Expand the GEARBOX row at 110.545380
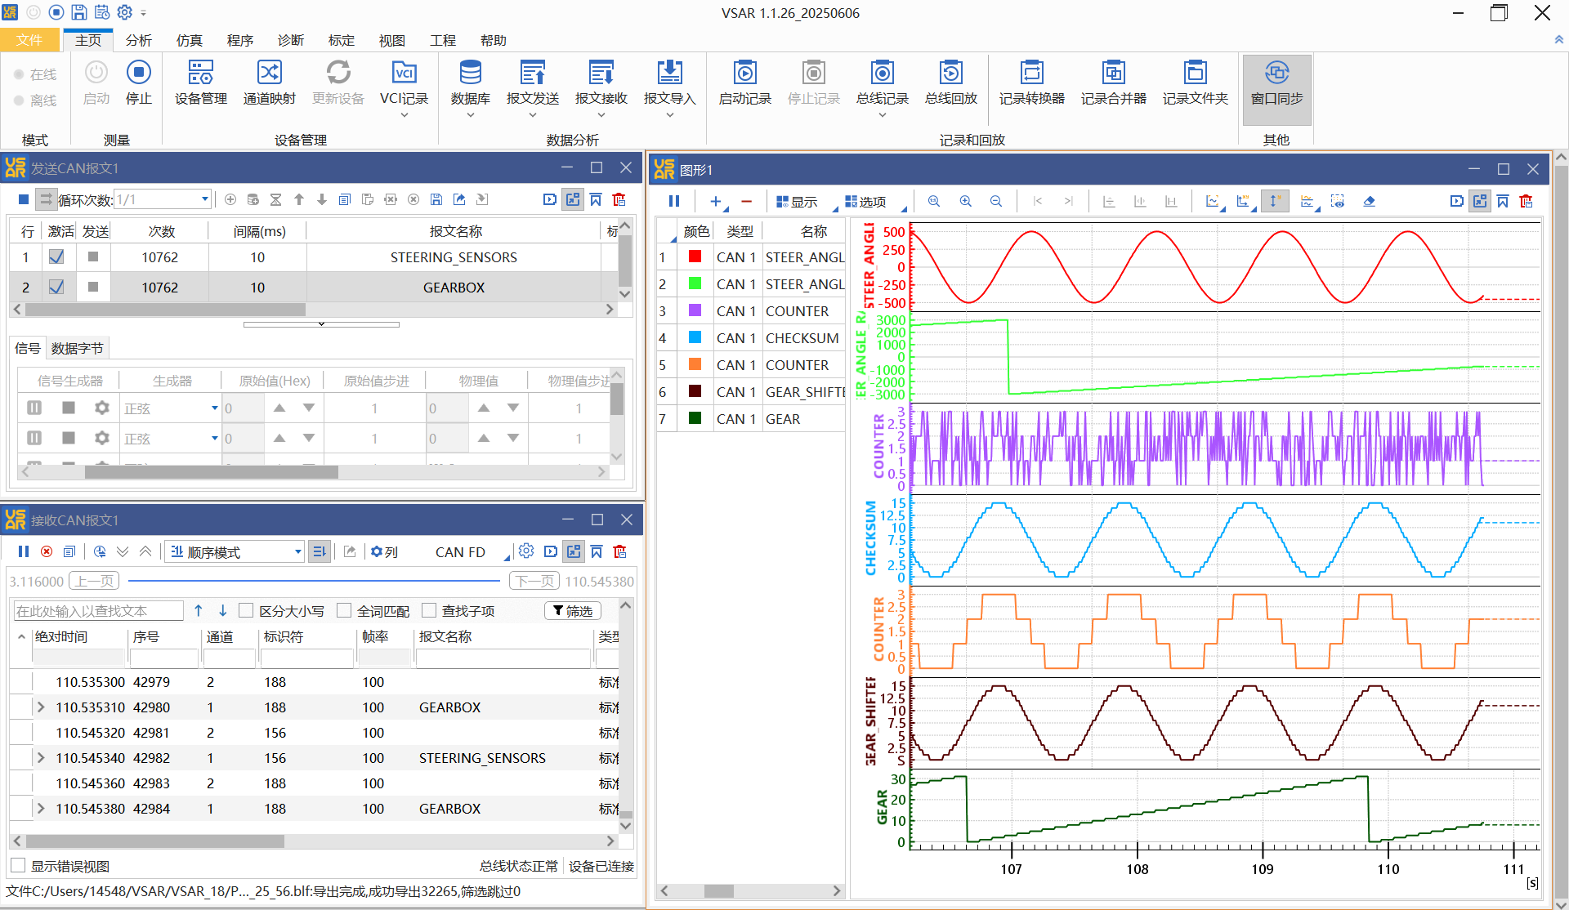This screenshot has height=910, width=1569. (41, 808)
